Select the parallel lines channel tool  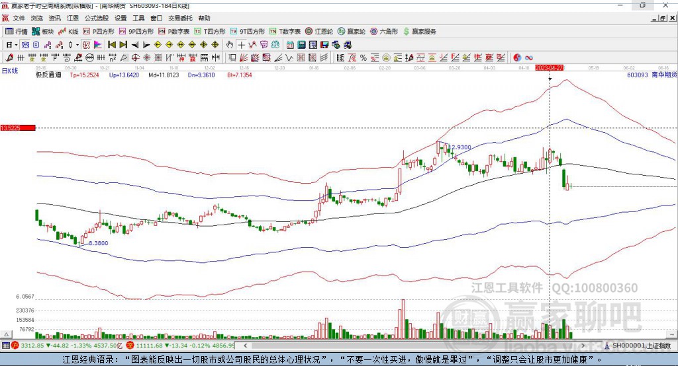pos(324,57)
